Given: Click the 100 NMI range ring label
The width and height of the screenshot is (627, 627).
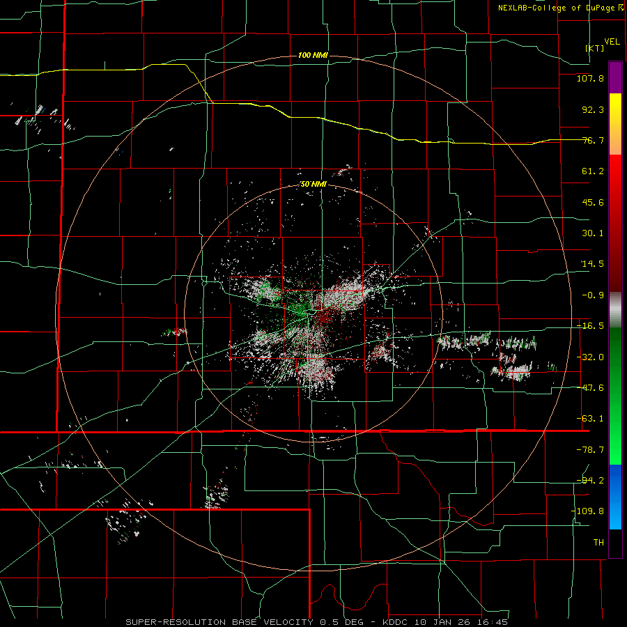Looking at the screenshot, I should click(x=313, y=55).
